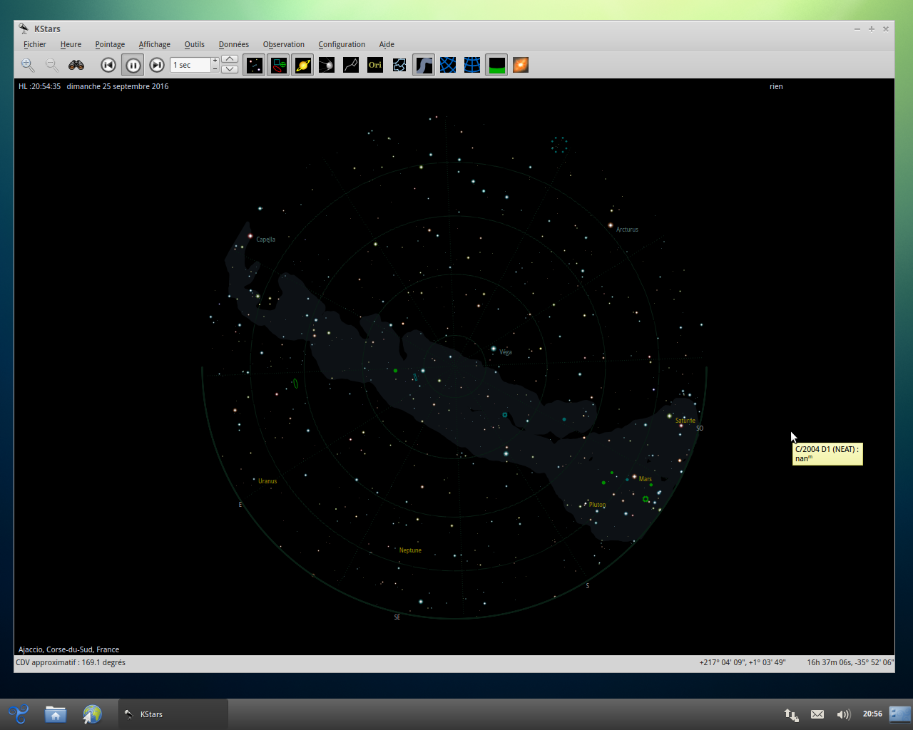Select the Mars planet label
This screenshot has height=730, width=913.
pyautogui.click(x=646, y=479)
